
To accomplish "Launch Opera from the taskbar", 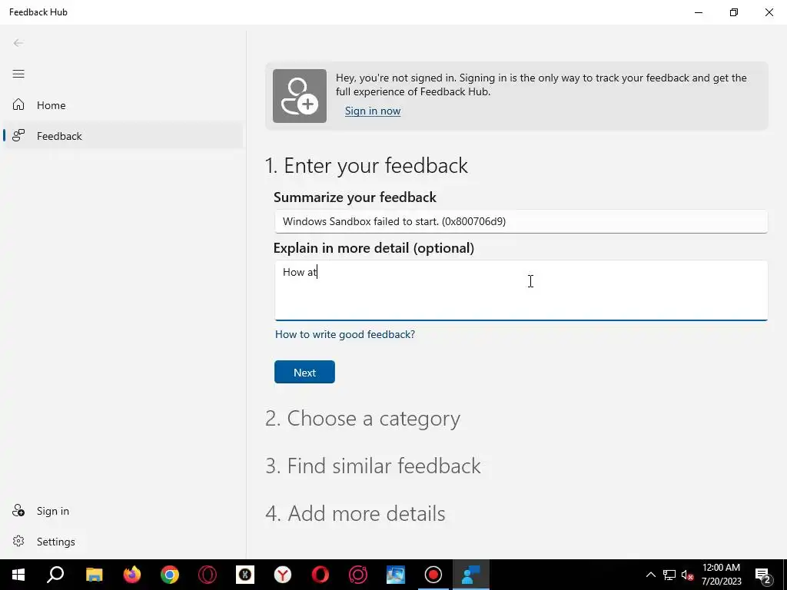I will [208, 575].
